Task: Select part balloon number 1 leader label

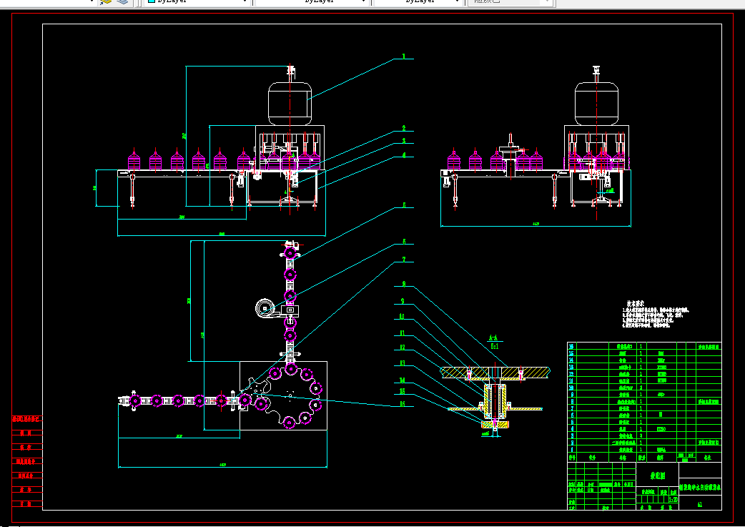Action: (x=404, y=56)
